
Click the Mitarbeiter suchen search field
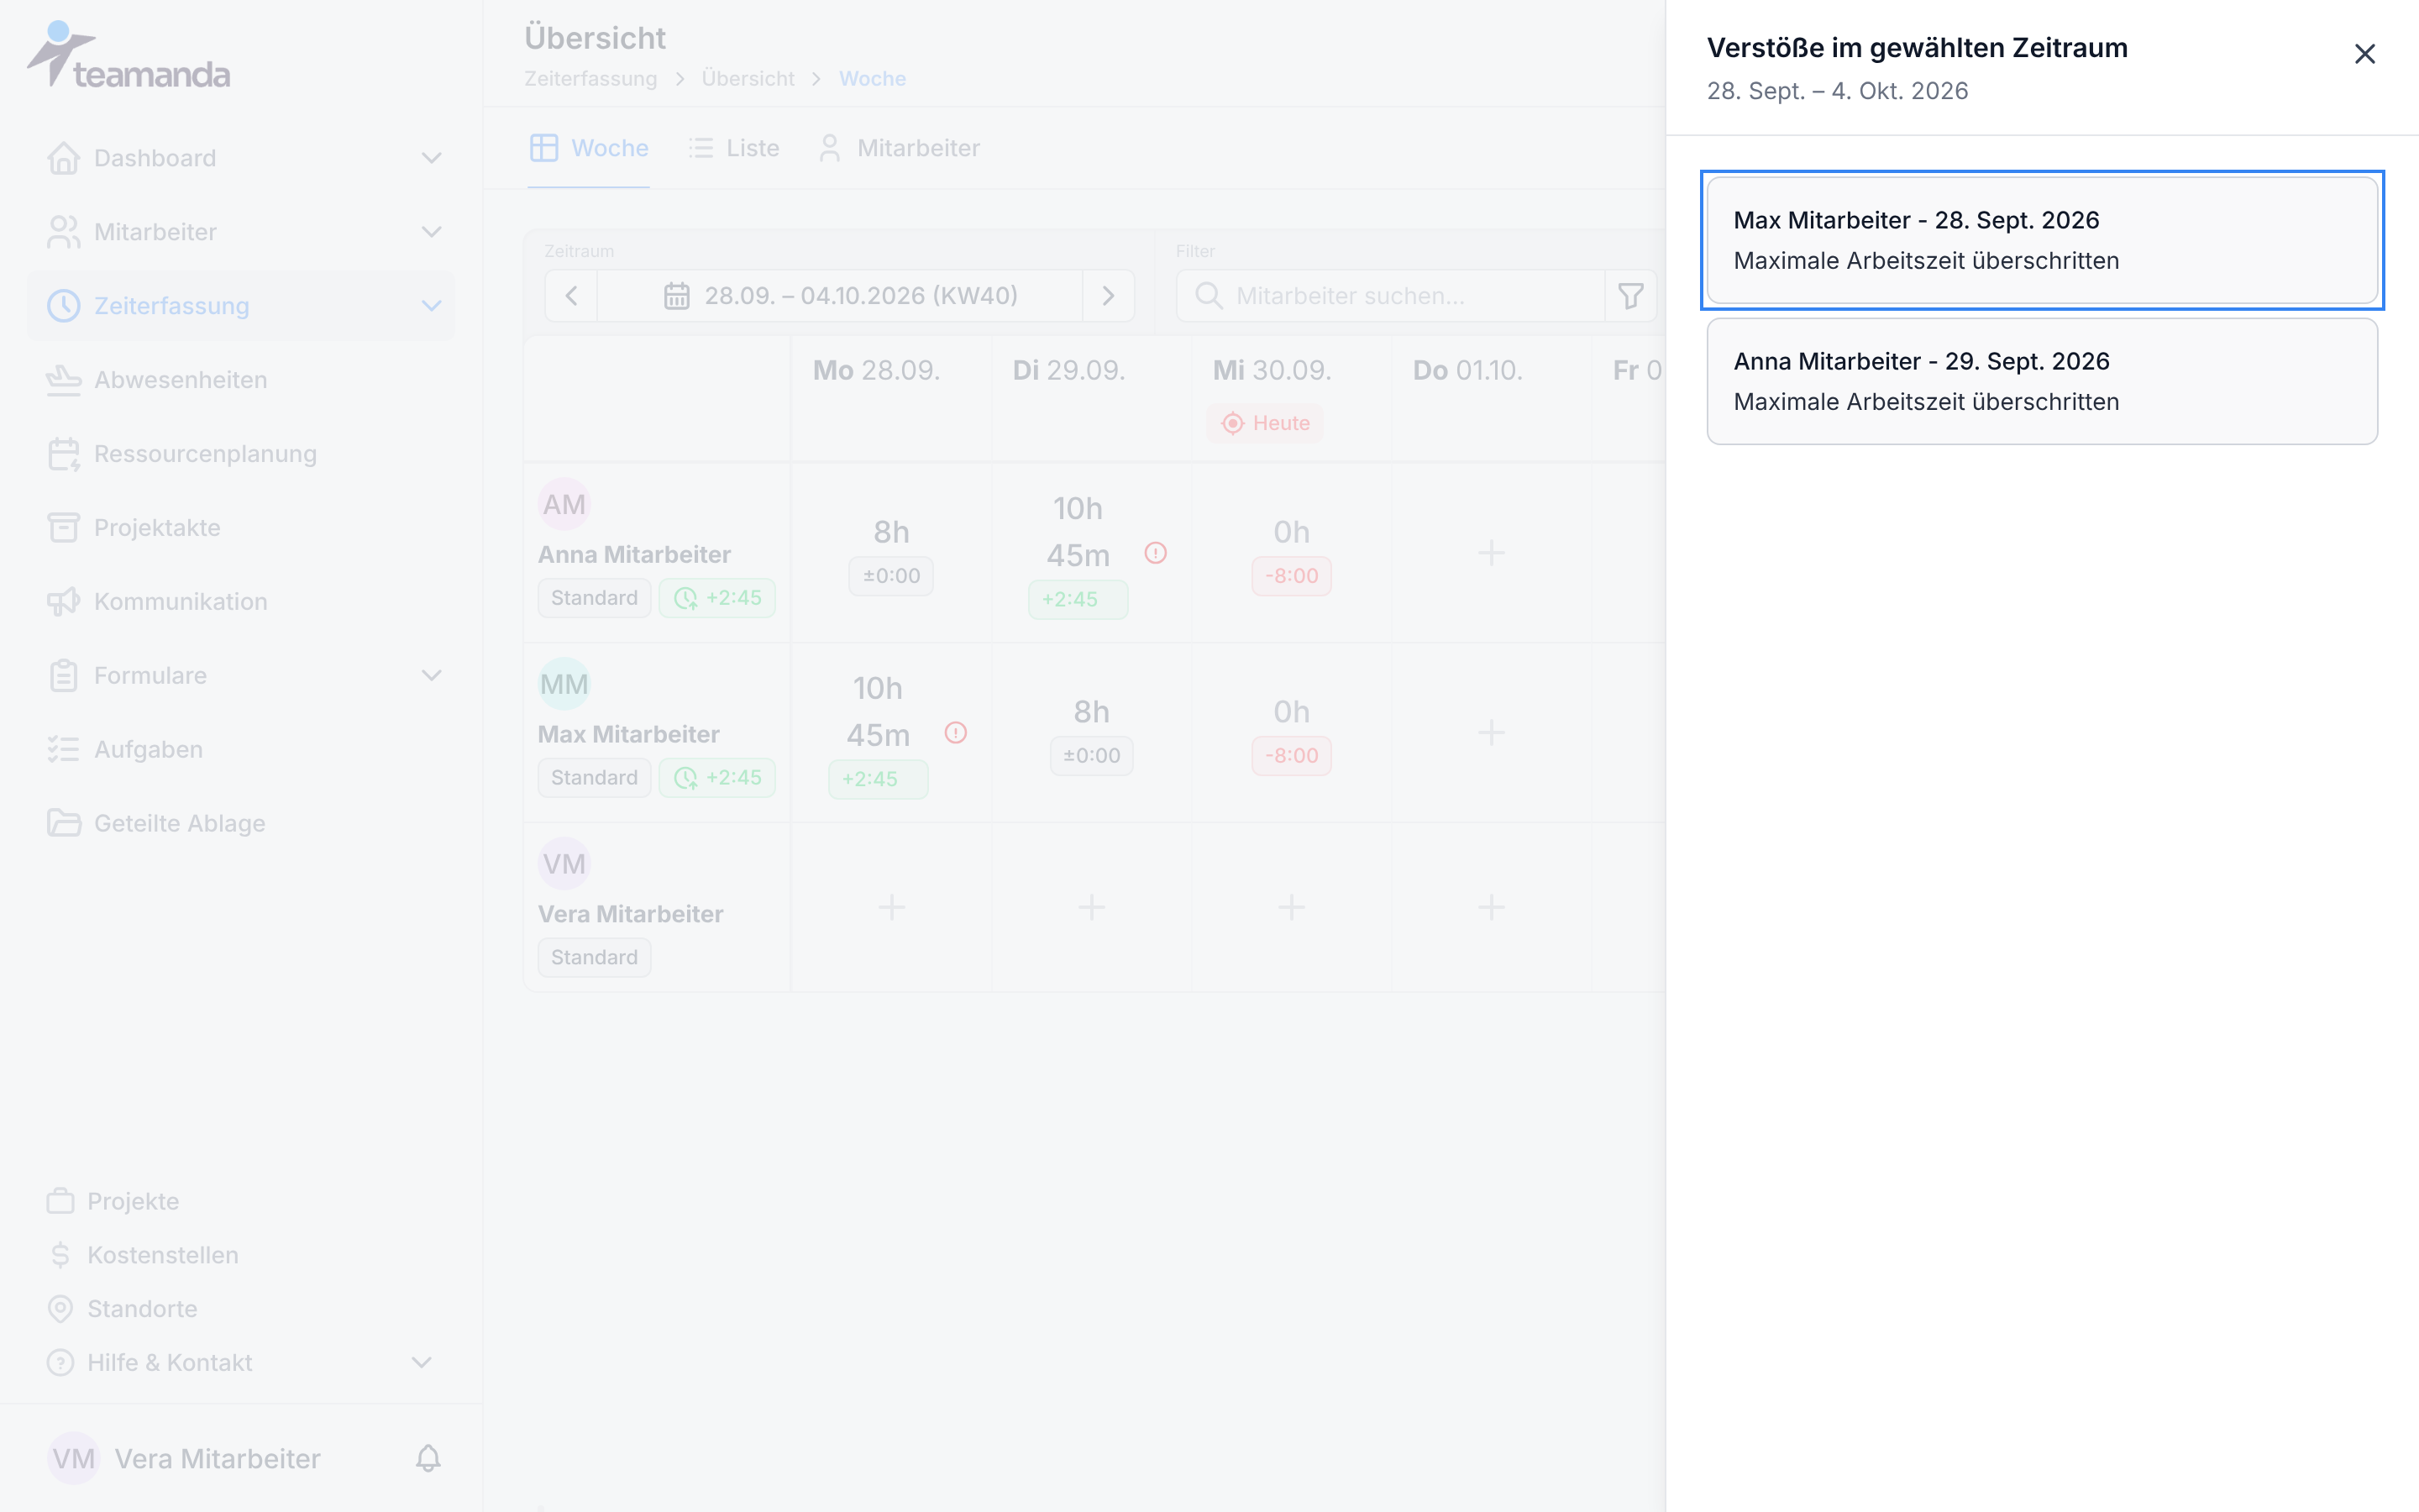coord(1390,296)
